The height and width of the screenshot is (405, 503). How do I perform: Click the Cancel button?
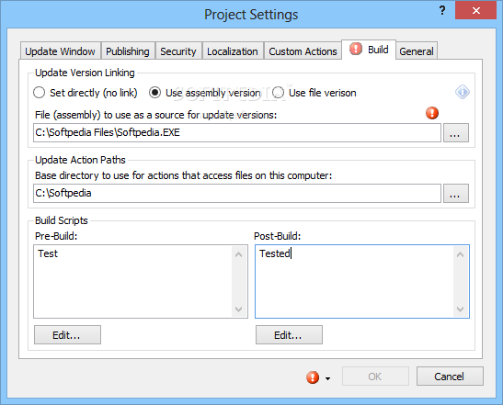450,377
